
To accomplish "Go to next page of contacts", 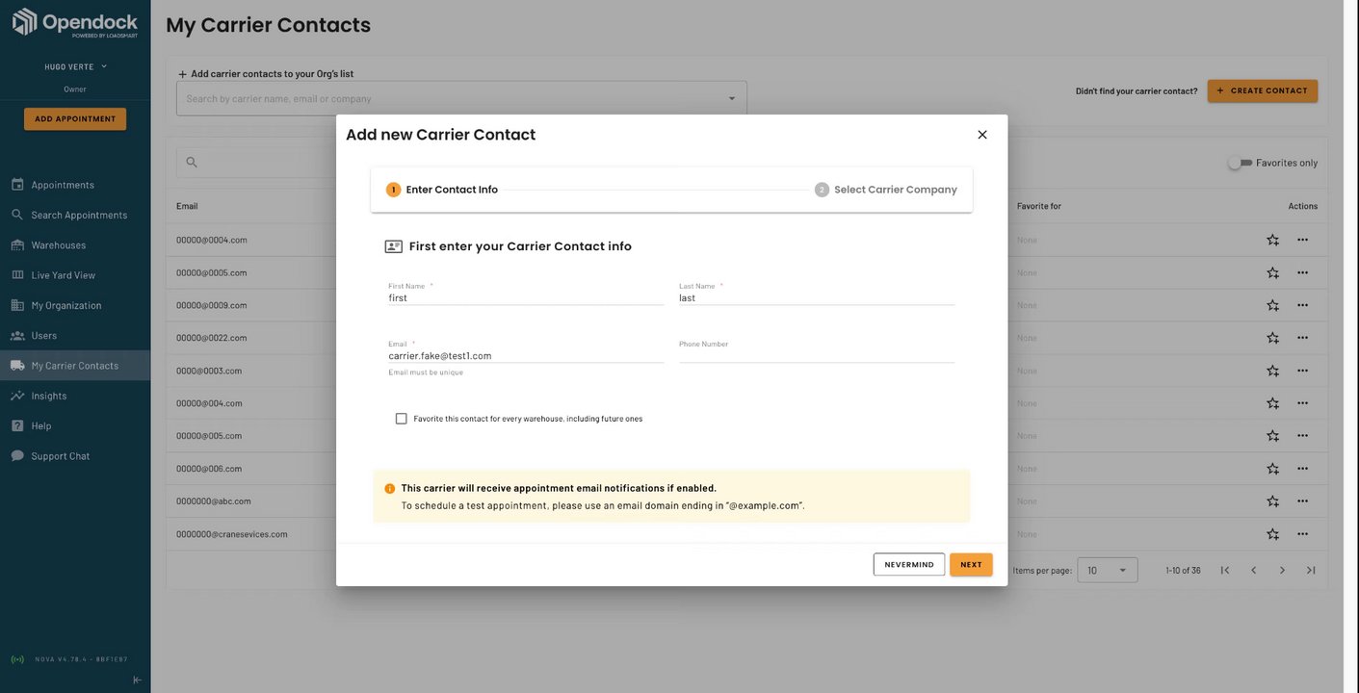I will (x=1282, y=571).
